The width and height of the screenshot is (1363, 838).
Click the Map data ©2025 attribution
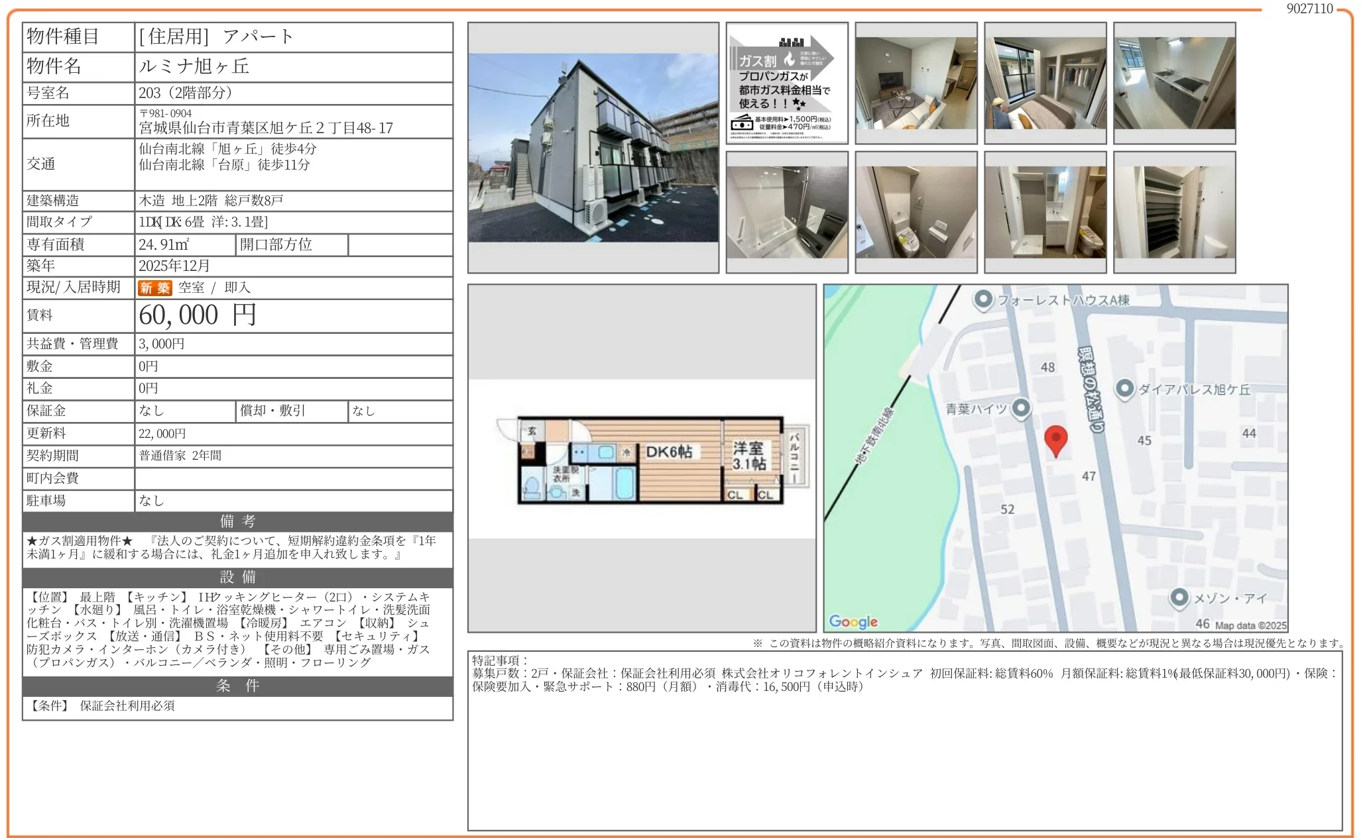tap(1250, 625)
